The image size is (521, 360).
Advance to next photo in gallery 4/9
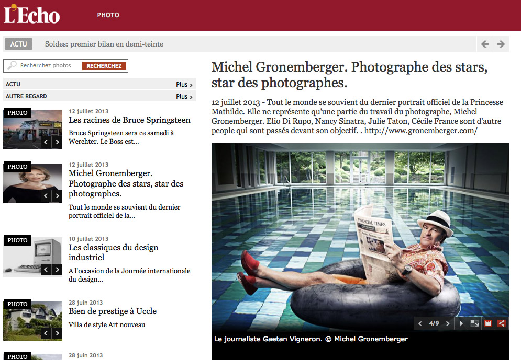[x=448, y=323]
